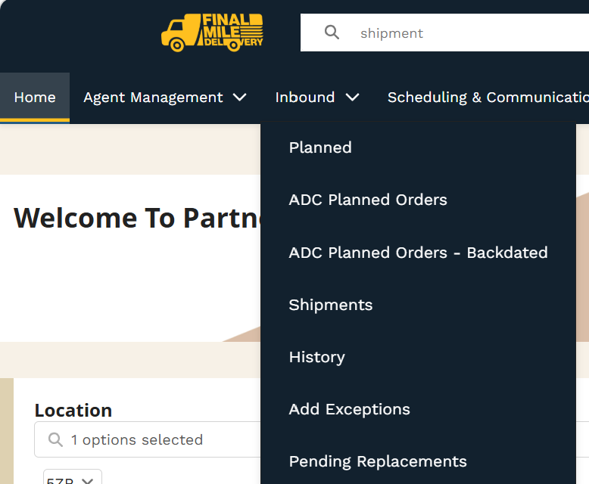Expand the Agent Management chevron
The image size is (589, 484).
click(x=240, y=98)
